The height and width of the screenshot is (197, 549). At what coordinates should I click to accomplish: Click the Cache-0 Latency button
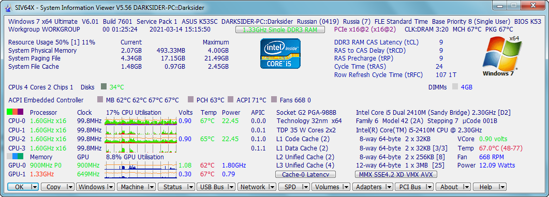(x=306, y=174)
